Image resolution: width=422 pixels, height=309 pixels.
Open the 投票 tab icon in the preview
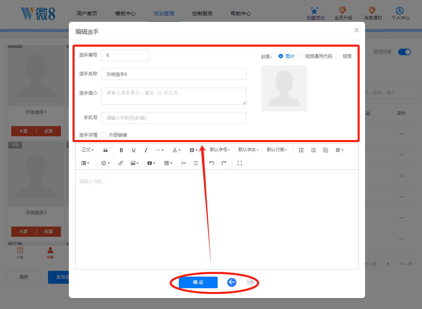pos(50,253)
